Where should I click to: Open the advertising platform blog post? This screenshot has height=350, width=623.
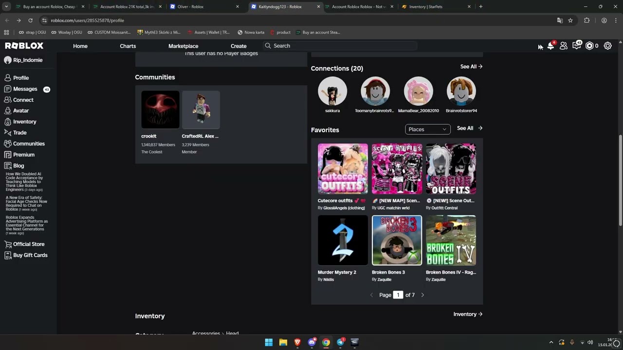[27, 225]
